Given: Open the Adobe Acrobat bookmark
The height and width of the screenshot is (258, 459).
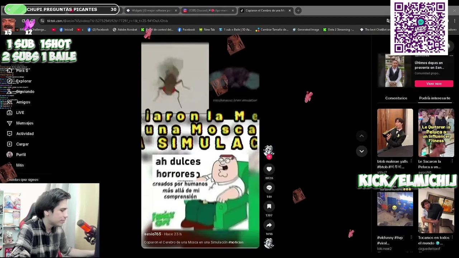Looking at the screenshot, I should (125, 30).
